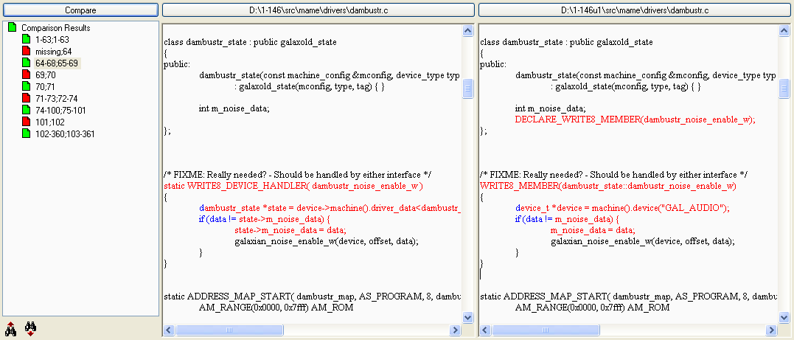Screen dimensions: 794x340
Task: Click the right file path button for 1-146u1
Action: click(635, 10)
